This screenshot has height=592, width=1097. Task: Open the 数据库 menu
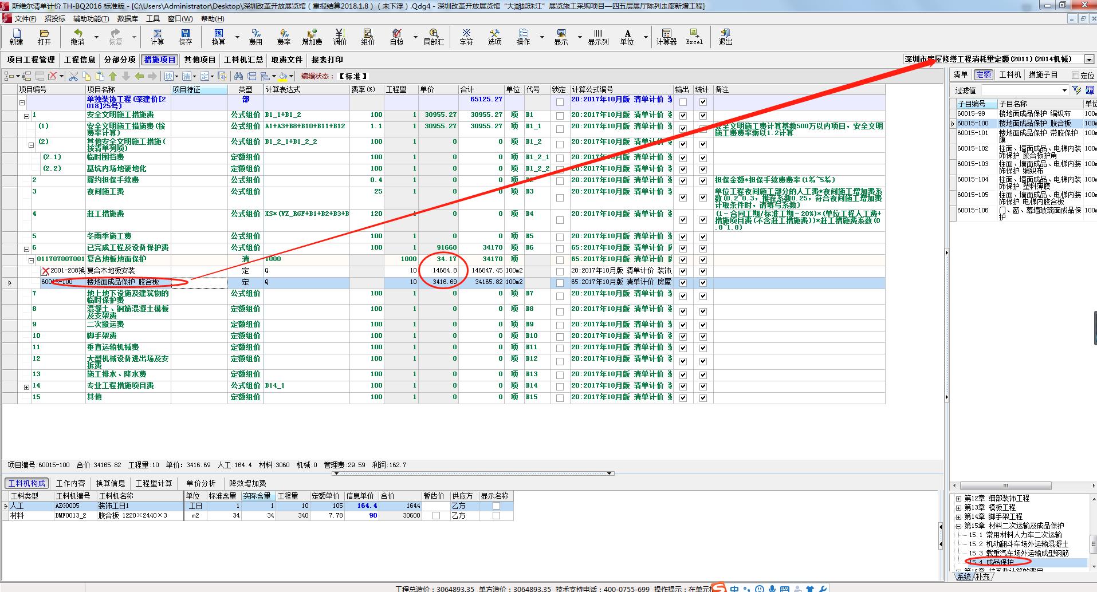(128, 19)
